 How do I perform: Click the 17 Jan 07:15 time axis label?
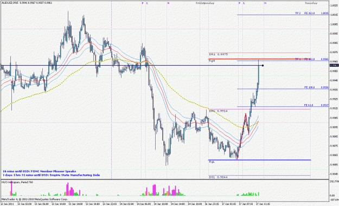coord(246,204)
